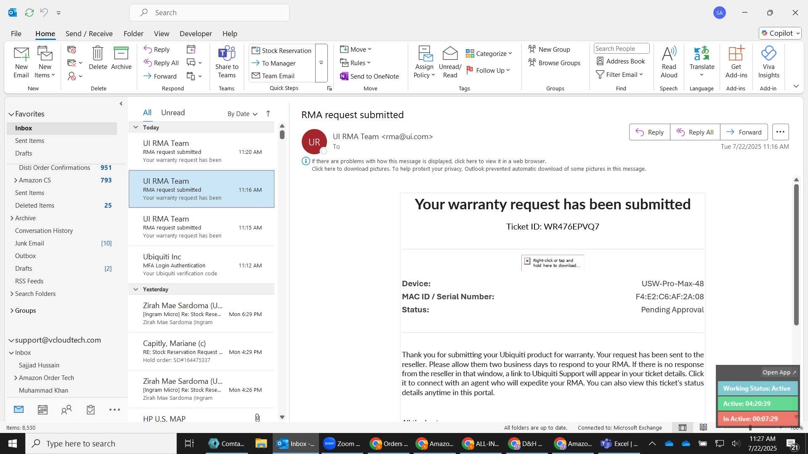The height and width of the screenshot is (454, 808).
Task: Expand the Search Folders node
Action: [12, 294]
